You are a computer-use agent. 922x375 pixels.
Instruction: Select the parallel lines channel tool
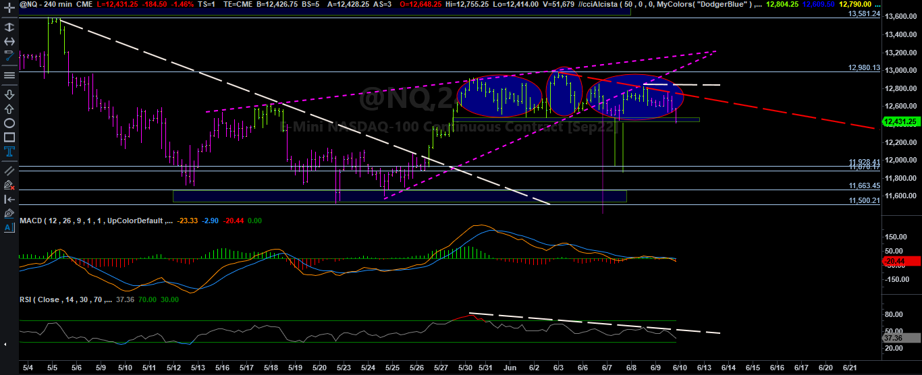coord(9,170)
